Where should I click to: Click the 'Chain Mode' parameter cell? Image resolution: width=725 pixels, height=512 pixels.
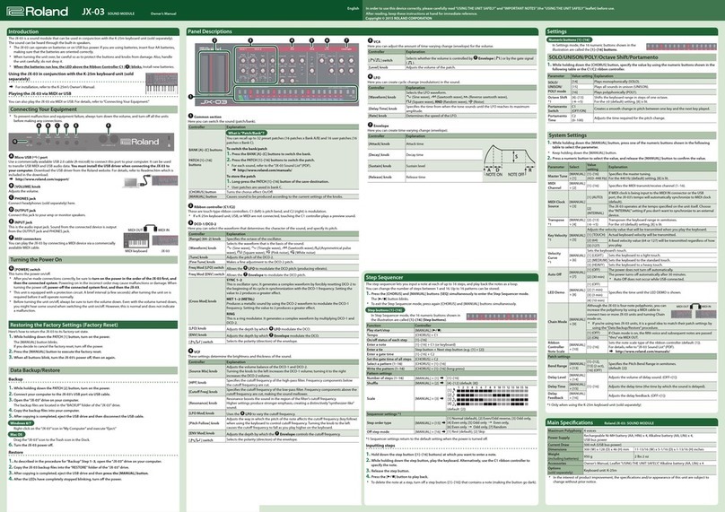coord(557,322)
